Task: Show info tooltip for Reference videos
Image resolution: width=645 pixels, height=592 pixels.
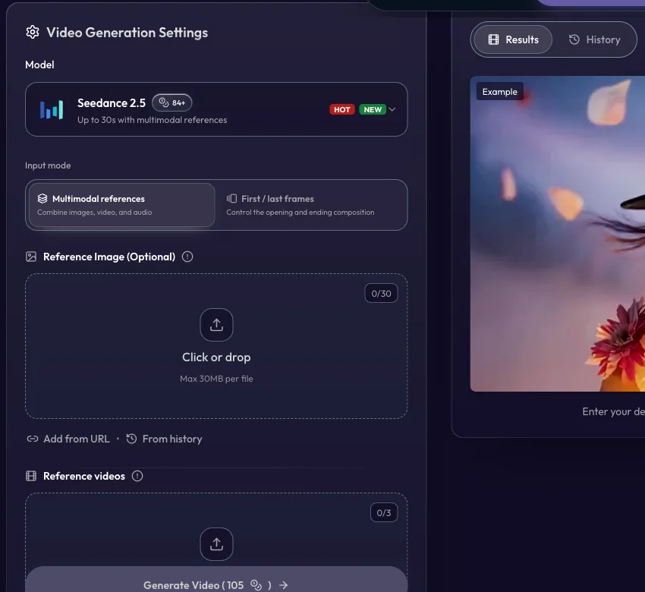Action: pyautogui.click(x=137, y=476)
